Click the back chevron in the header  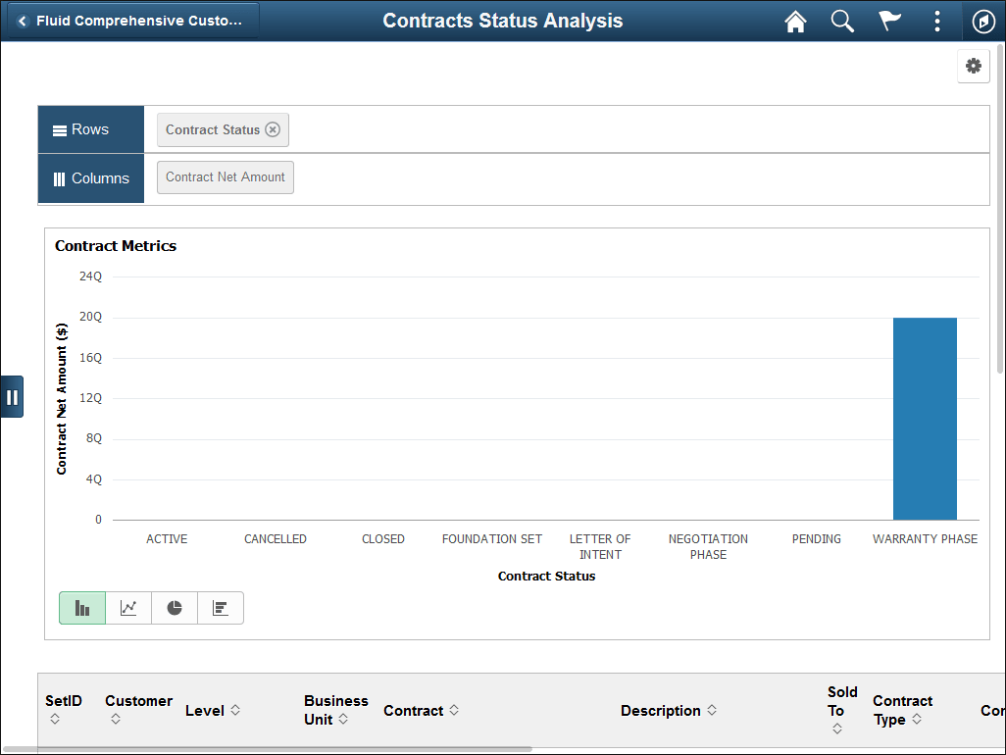click(22, 21)
